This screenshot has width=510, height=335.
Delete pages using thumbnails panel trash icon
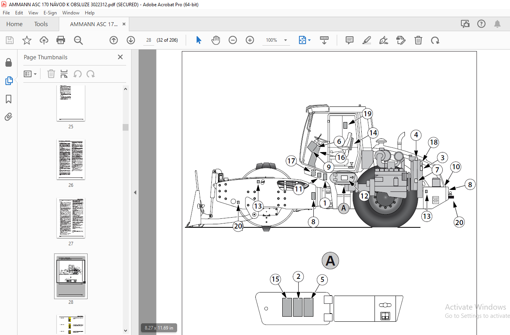coord(51,74)
